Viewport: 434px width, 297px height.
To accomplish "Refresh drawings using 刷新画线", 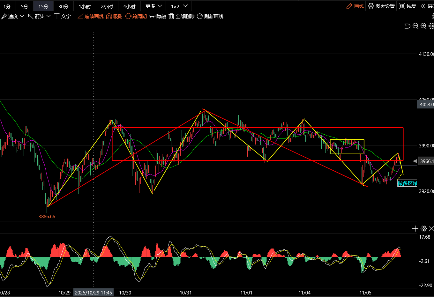I will [x=210, y=16].
